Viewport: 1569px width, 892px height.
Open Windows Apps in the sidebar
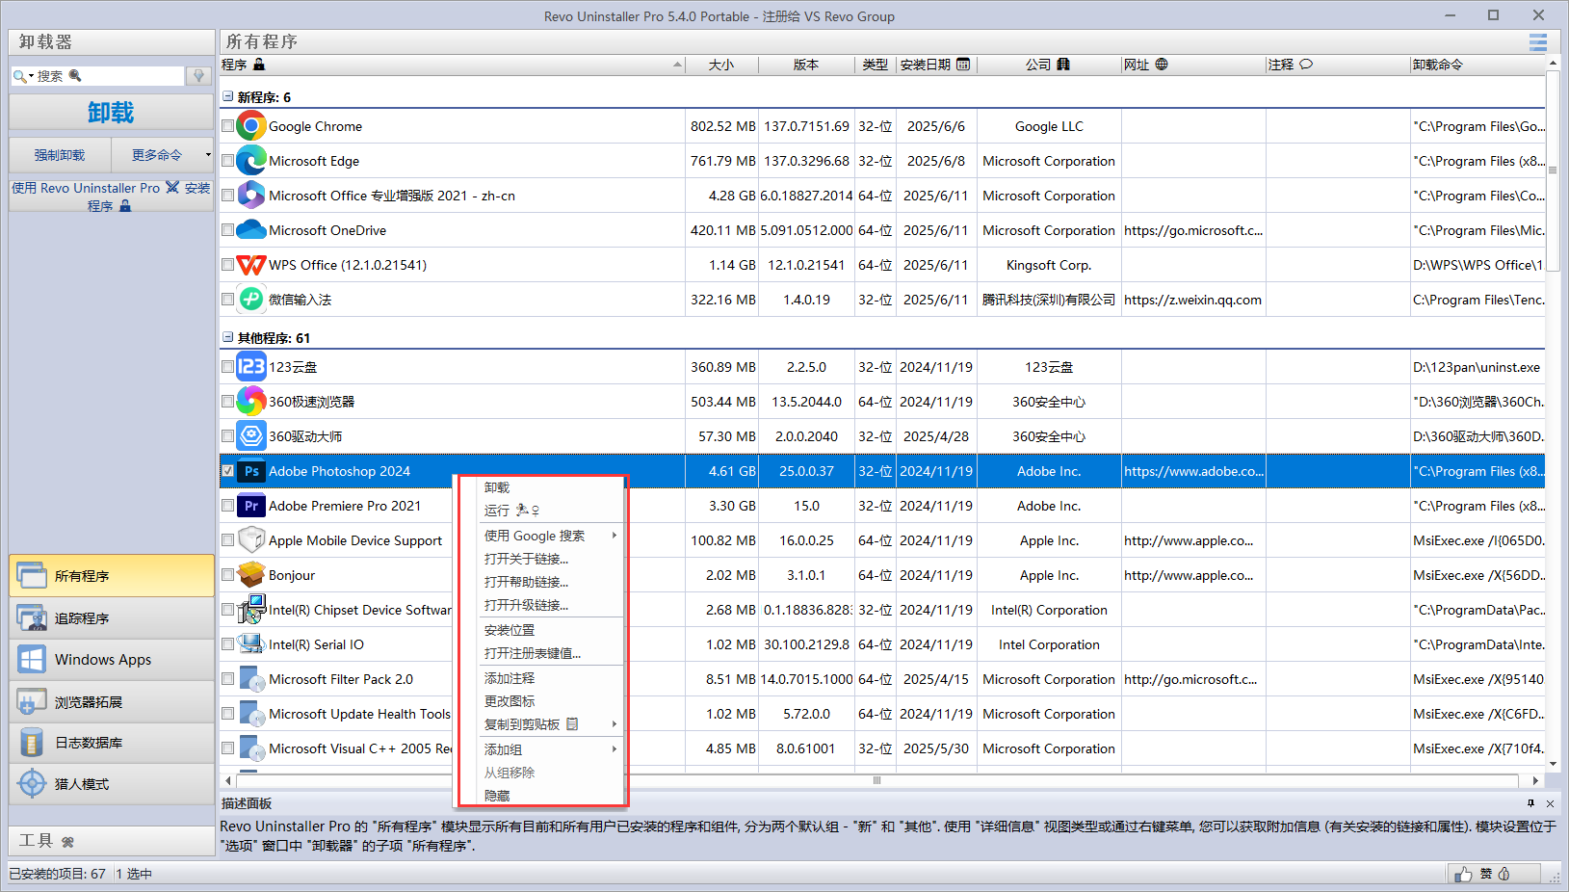112,660
